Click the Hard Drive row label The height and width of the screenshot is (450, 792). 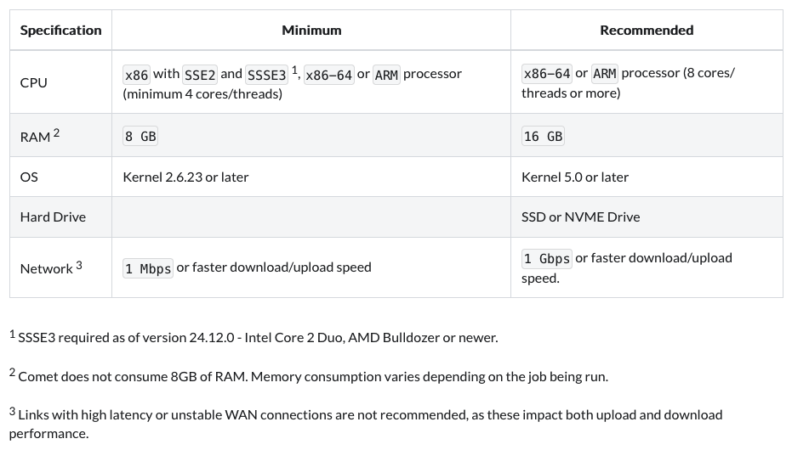[x=53, y=217]
